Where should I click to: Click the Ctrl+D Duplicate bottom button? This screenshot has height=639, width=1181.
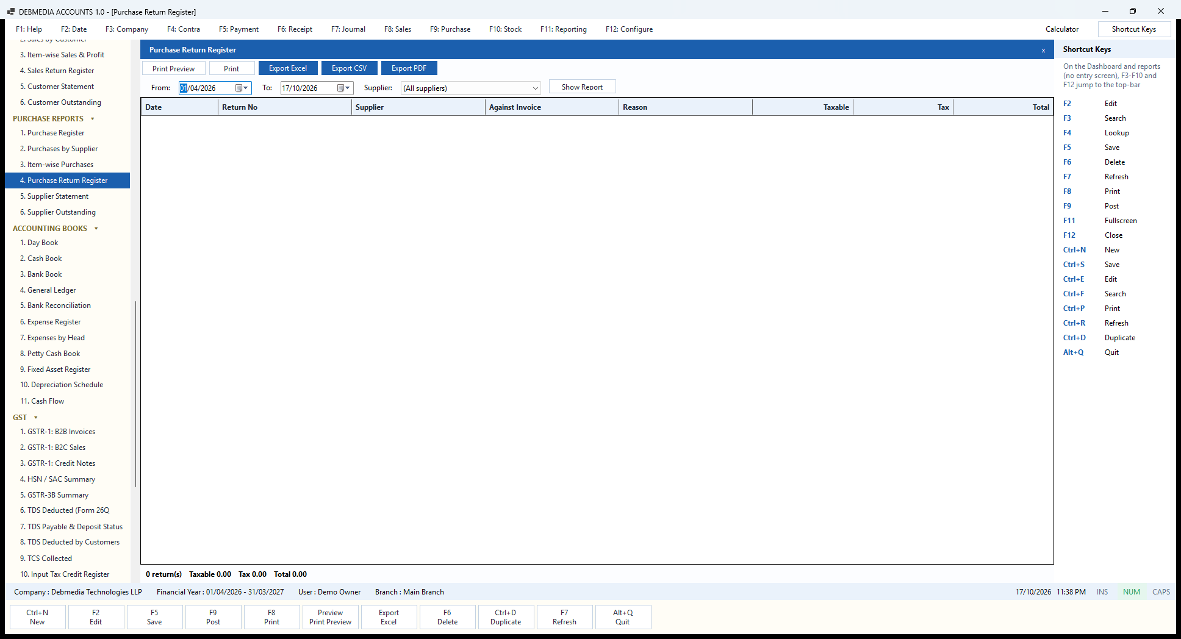coord(506,617)
